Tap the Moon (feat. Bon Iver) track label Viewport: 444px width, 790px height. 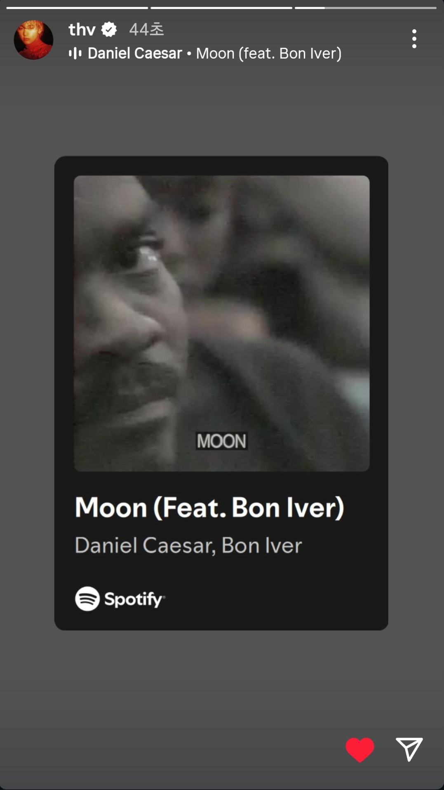(x=269, y=53)
